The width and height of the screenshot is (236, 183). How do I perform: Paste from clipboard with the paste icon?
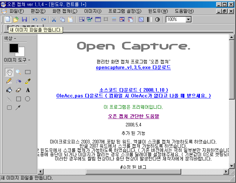70,19
